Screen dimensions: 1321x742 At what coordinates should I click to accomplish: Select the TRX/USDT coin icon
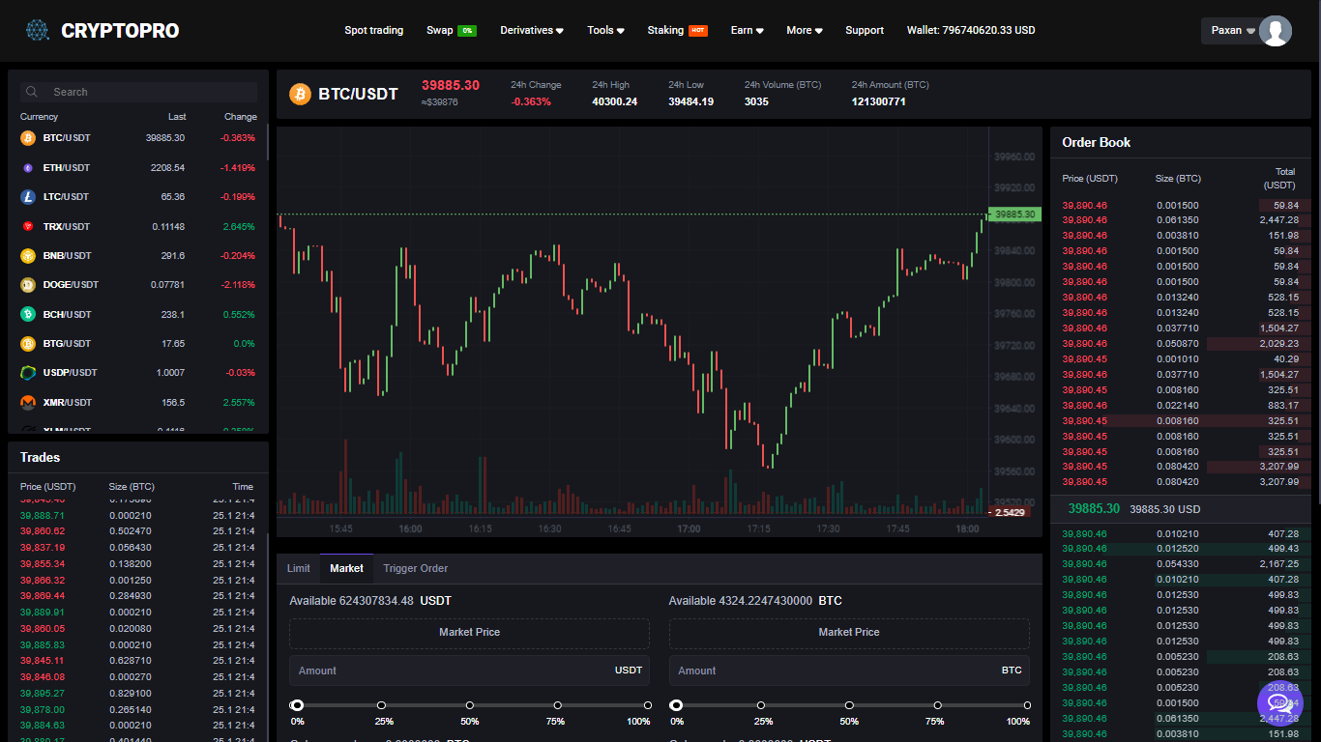coord(28,226)
